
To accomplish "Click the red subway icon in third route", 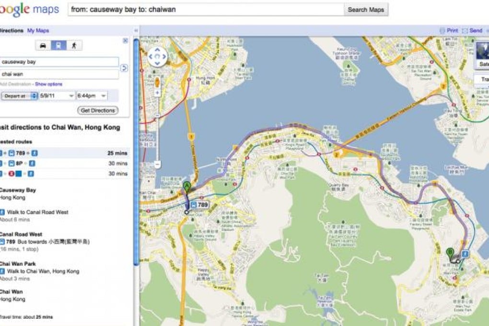I will 12,174.
